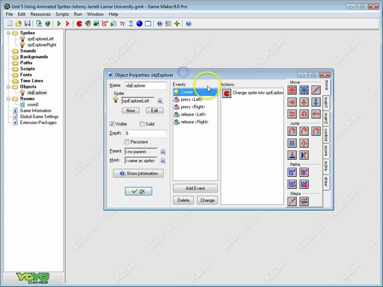Open the sprite selection menu icon
Screen dimensions: 383x287
[x=160, y=101]
